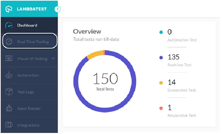
Task: Click the Real Time Testing clock icon
Action: [x=9, y=42]
